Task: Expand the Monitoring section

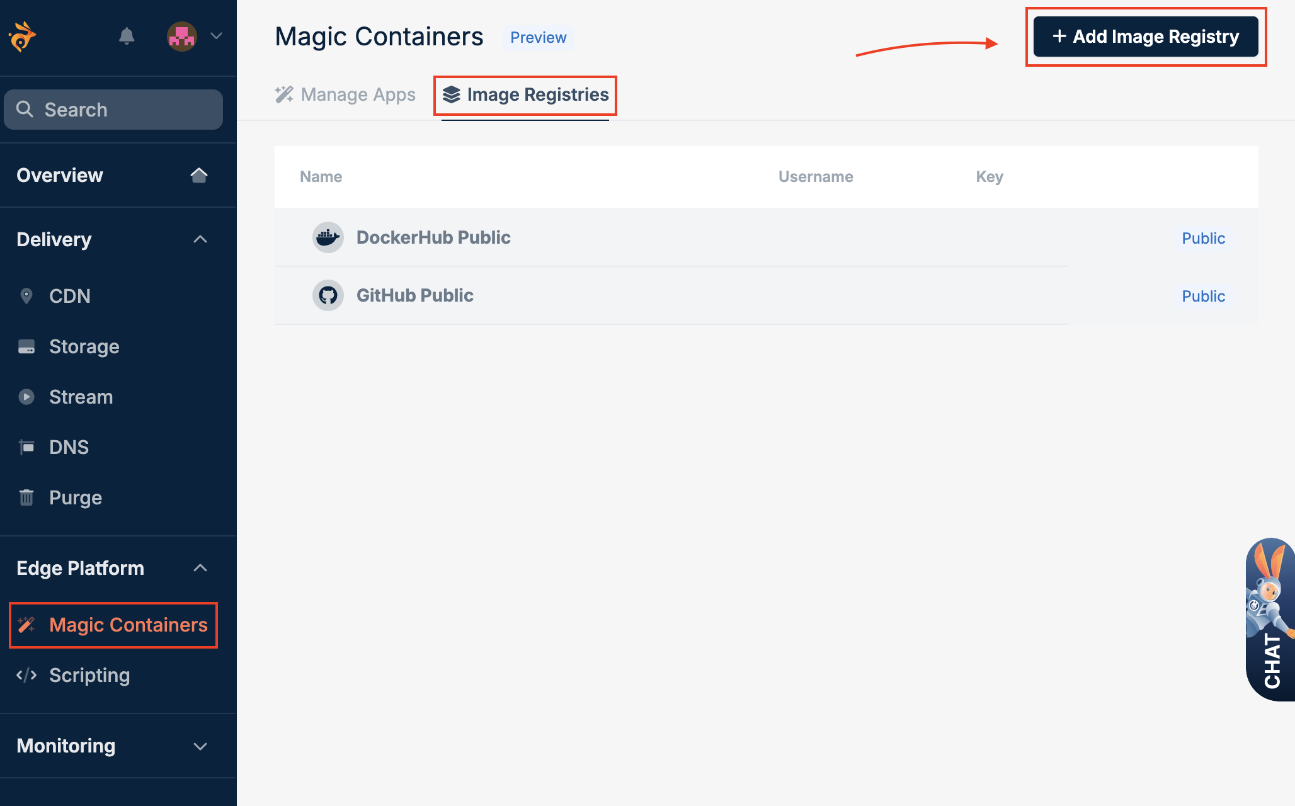Action: [x=200, y=746]
